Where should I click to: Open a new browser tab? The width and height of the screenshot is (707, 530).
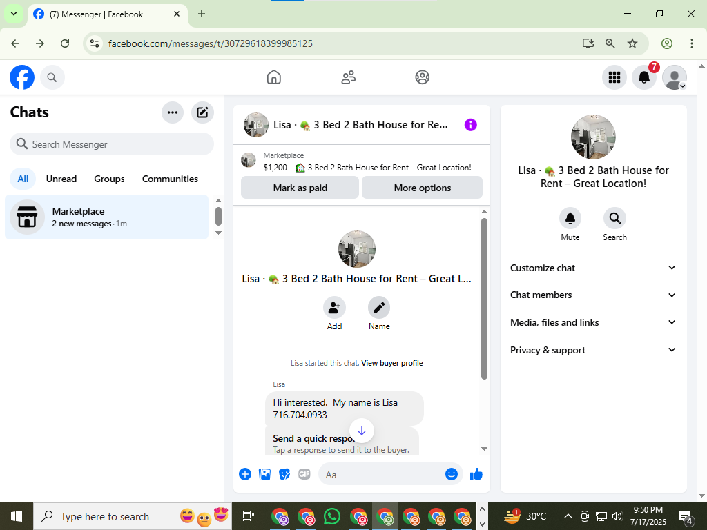tap(202, 14)
